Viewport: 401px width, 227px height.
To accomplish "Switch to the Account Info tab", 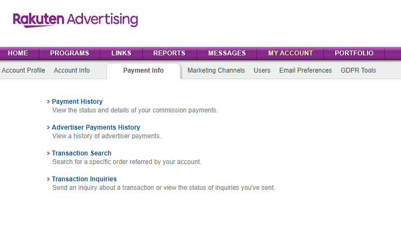I will tap(72, 70).
